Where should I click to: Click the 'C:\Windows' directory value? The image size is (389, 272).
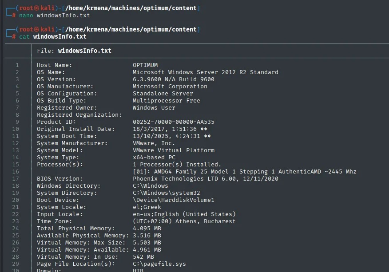pyautogui.click(x=151, y=186)
